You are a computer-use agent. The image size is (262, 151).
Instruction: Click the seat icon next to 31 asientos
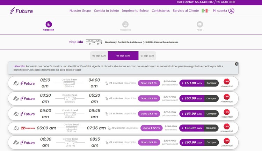[107, 83]
